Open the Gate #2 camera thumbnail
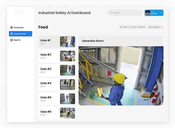Screen dimensions: 175x128 67,56
